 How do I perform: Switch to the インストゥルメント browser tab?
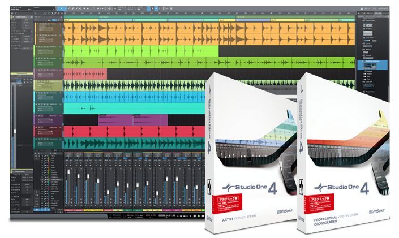click(367, 14)
